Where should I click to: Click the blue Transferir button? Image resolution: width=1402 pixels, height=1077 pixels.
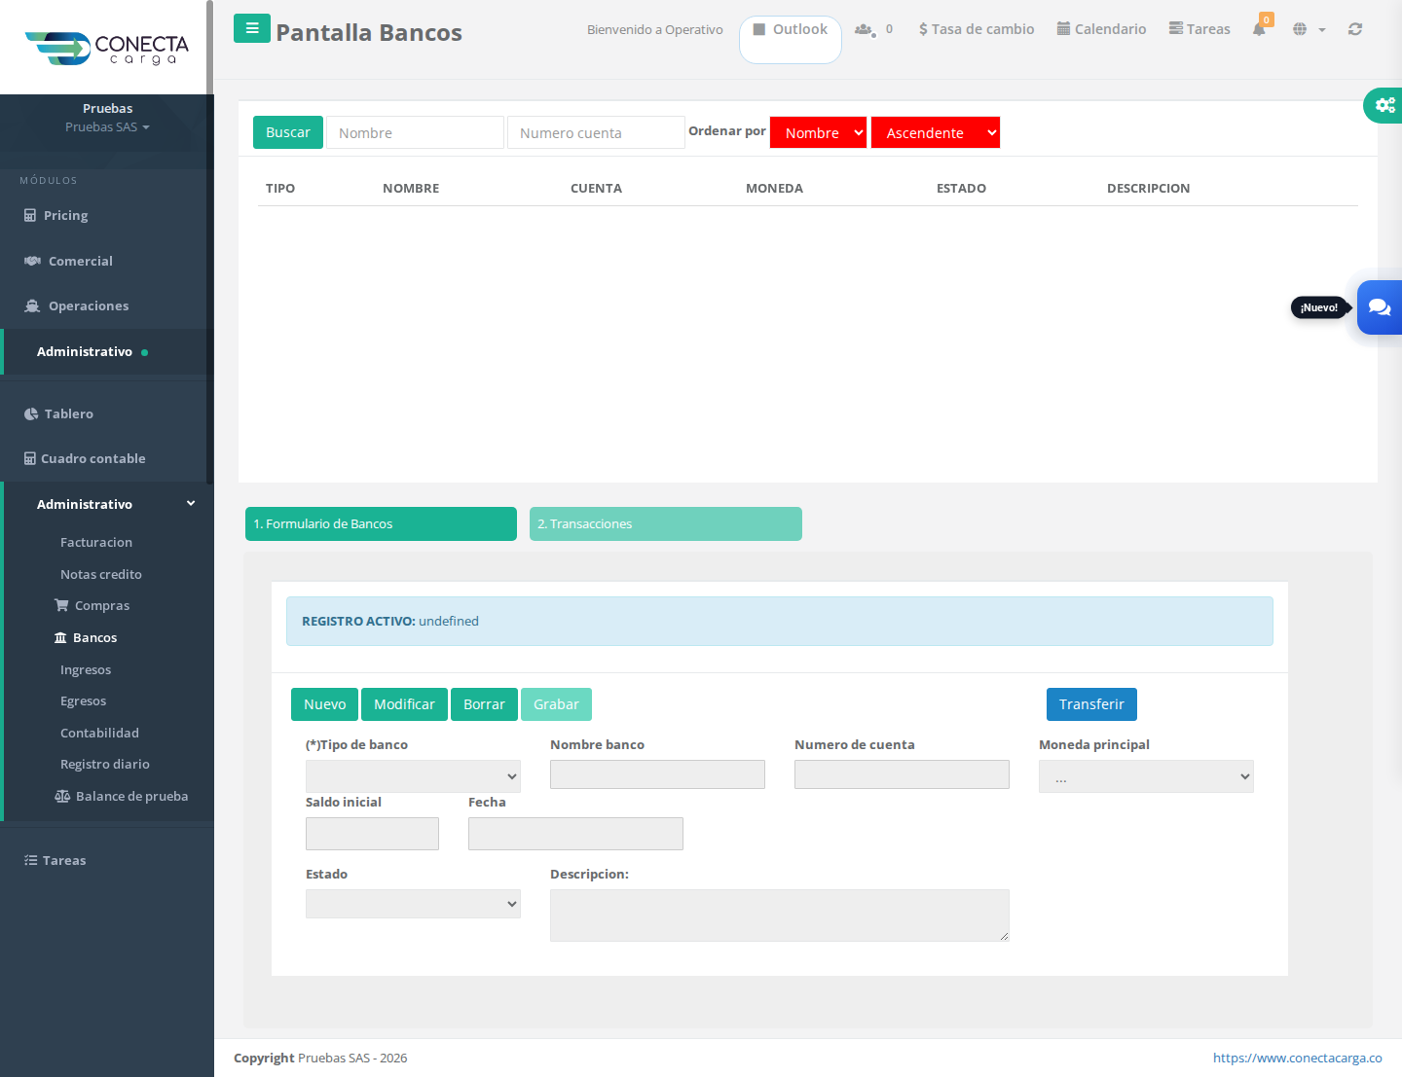[x=1091, y=704]
